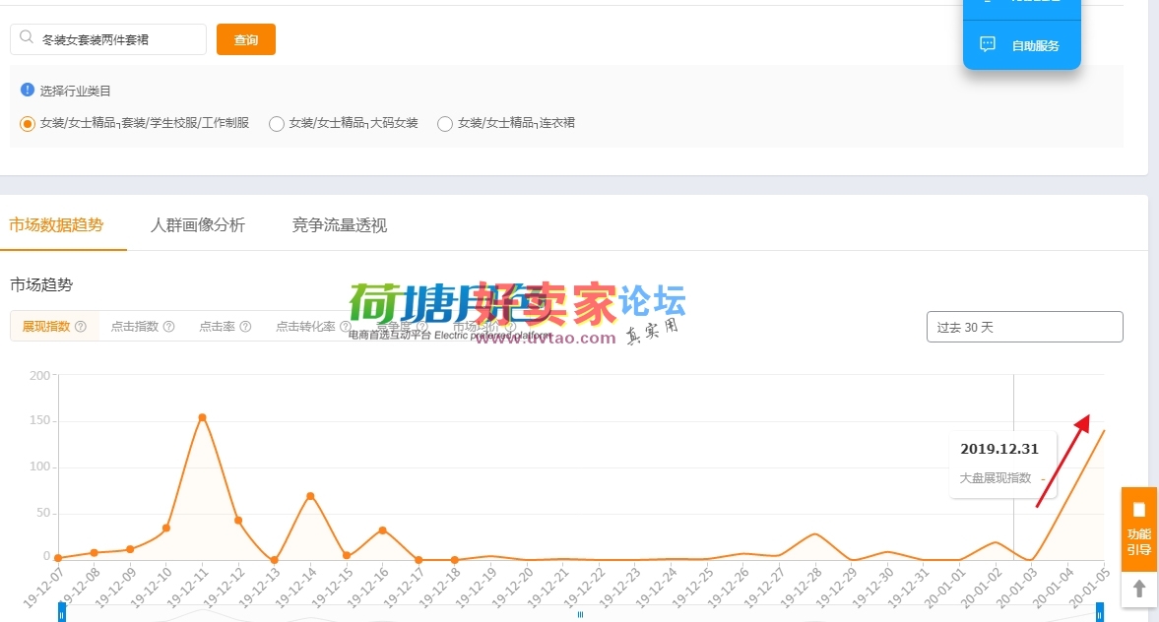The height and width of the screenshot is (622, 1159).
Task: Select the 套装/学生校服/工作制服 category radio
Action: tap(28, 124)
